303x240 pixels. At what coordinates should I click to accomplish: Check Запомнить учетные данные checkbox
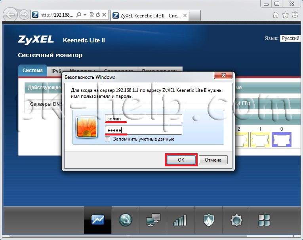point(108,139)
